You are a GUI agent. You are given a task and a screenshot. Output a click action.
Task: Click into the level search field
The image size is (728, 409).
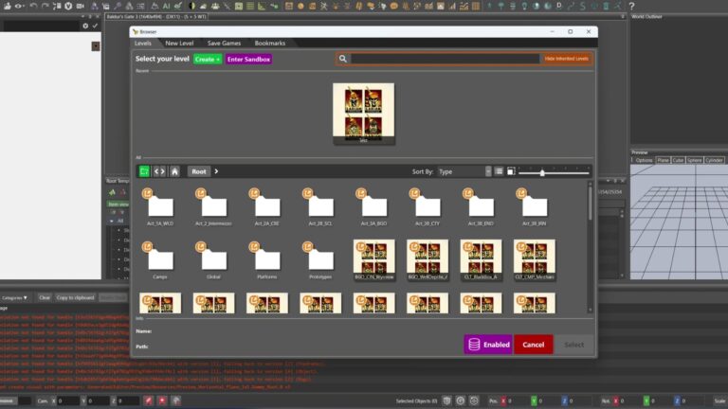(445, 59)
